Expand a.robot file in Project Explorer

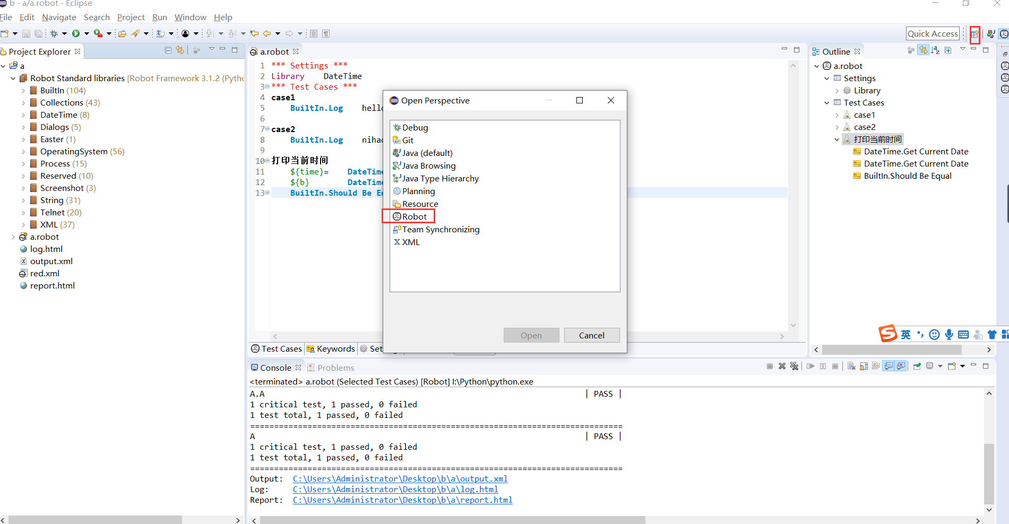tap(13, 237)
